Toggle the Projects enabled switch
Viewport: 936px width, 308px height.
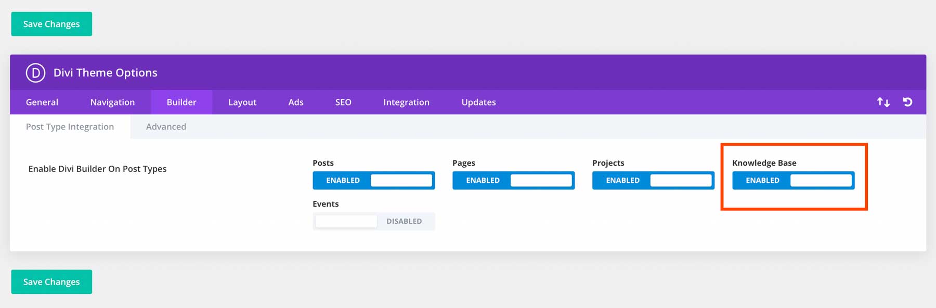click(x=653, y=180)
